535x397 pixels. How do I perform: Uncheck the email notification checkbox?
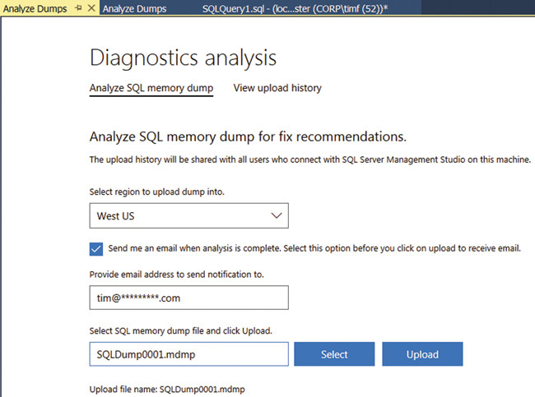[x=96, y=248]
